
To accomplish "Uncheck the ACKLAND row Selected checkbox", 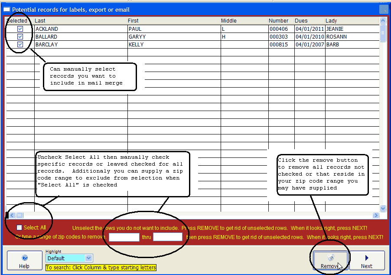I will 20,29.
